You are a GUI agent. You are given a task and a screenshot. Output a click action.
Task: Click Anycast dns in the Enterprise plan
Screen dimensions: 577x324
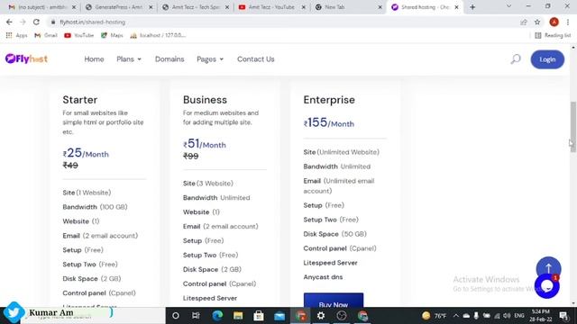pyautogui.click(x=323, y=277)
